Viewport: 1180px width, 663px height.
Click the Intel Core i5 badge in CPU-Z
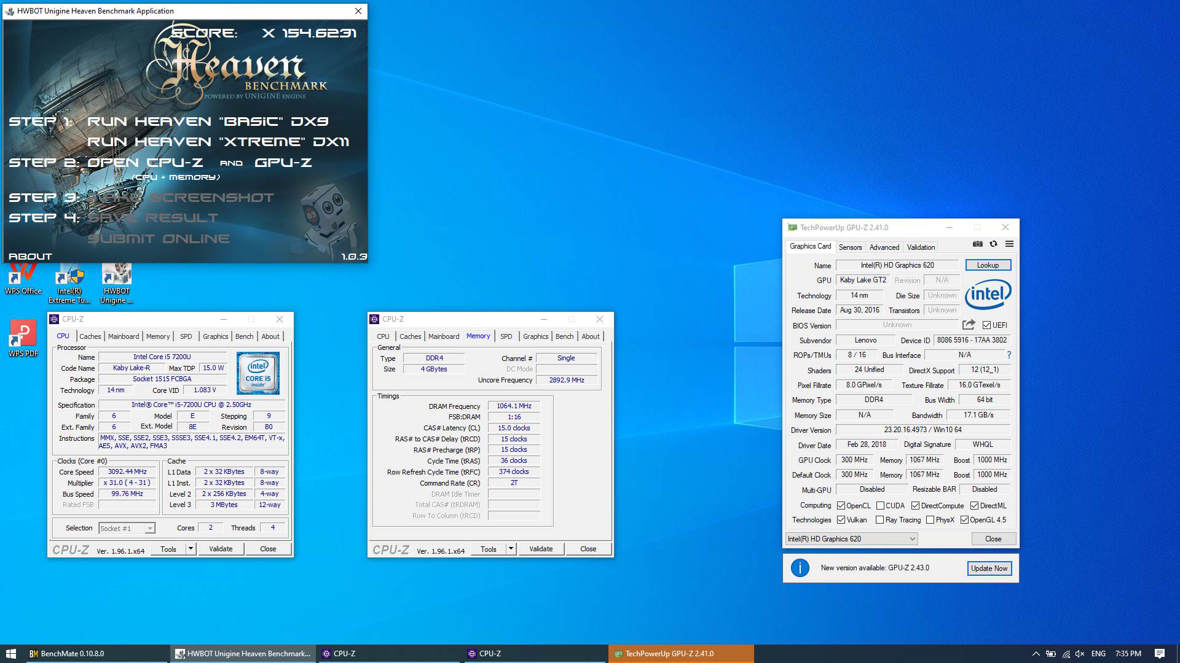pyautogui.click(x=258, y=373)
